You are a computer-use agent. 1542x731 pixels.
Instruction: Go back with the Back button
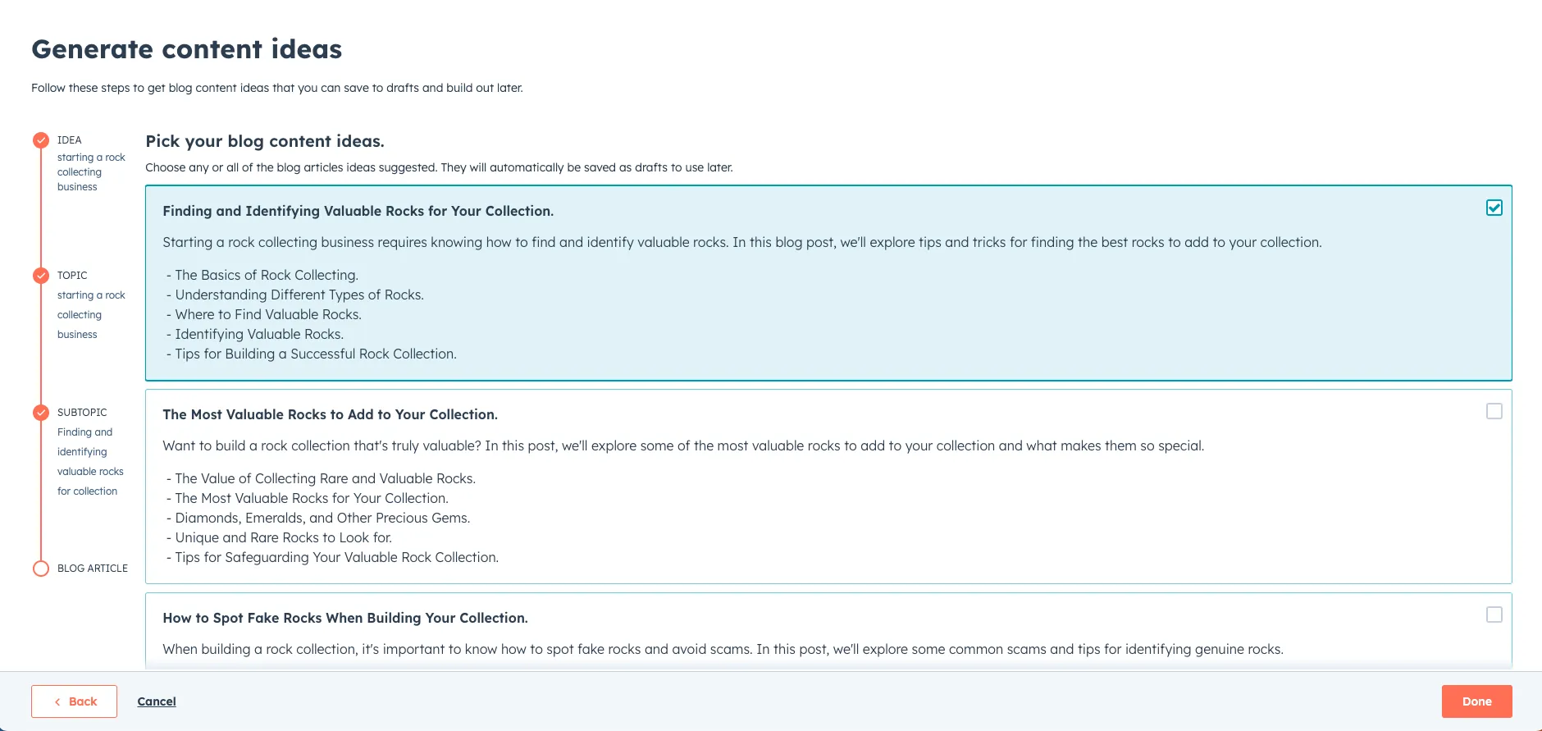click(75, 701)
